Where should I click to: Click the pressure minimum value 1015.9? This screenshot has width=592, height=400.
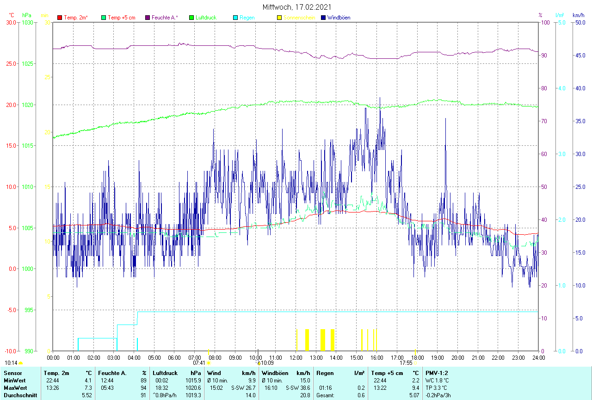click(x=193, y=380)
